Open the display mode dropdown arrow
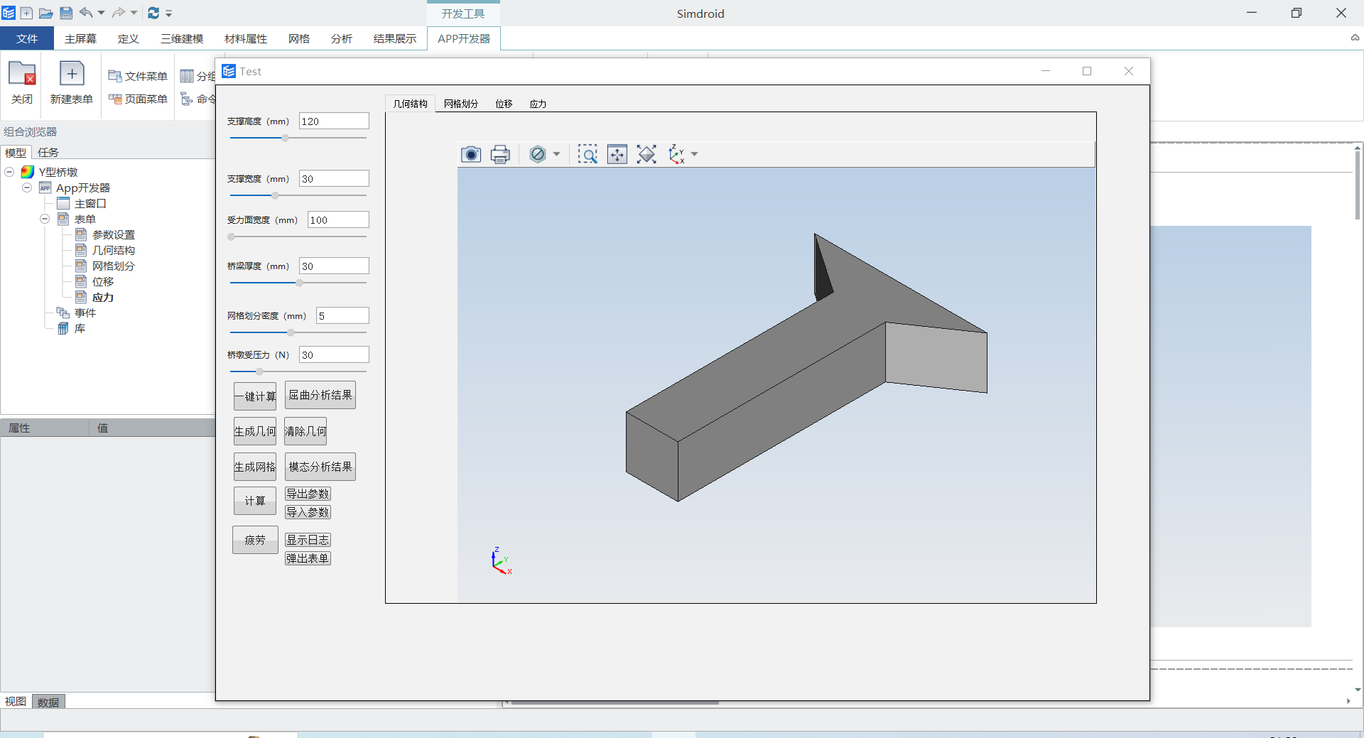The height and width of the screenshot is (738, 1364). [x=557, y=154]
